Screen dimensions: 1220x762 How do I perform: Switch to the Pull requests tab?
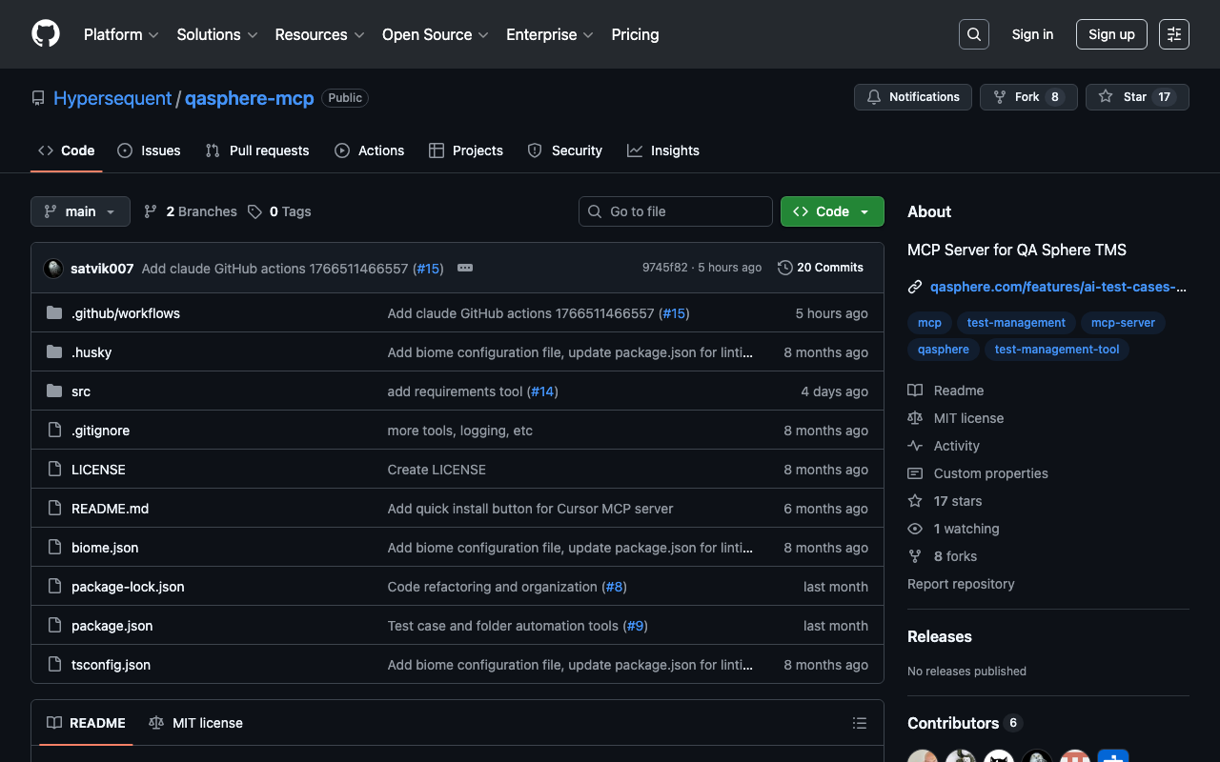[x=257, y=150]
